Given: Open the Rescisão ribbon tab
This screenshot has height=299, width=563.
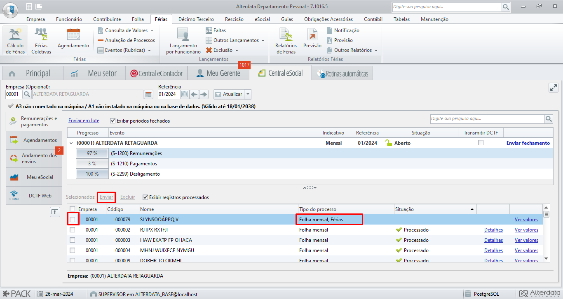Looking at the screenshot, I should pos(234,19).
